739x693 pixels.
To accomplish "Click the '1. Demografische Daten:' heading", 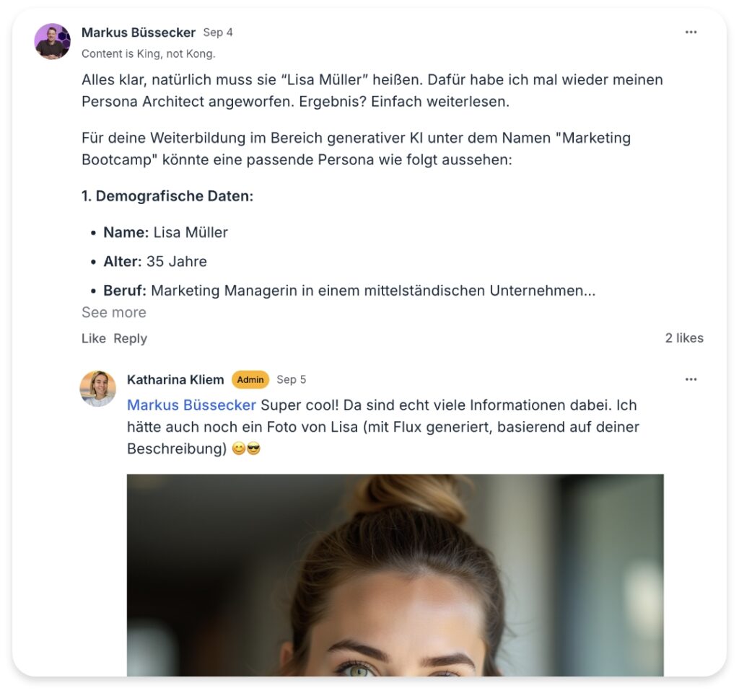I will pos(167,196).
